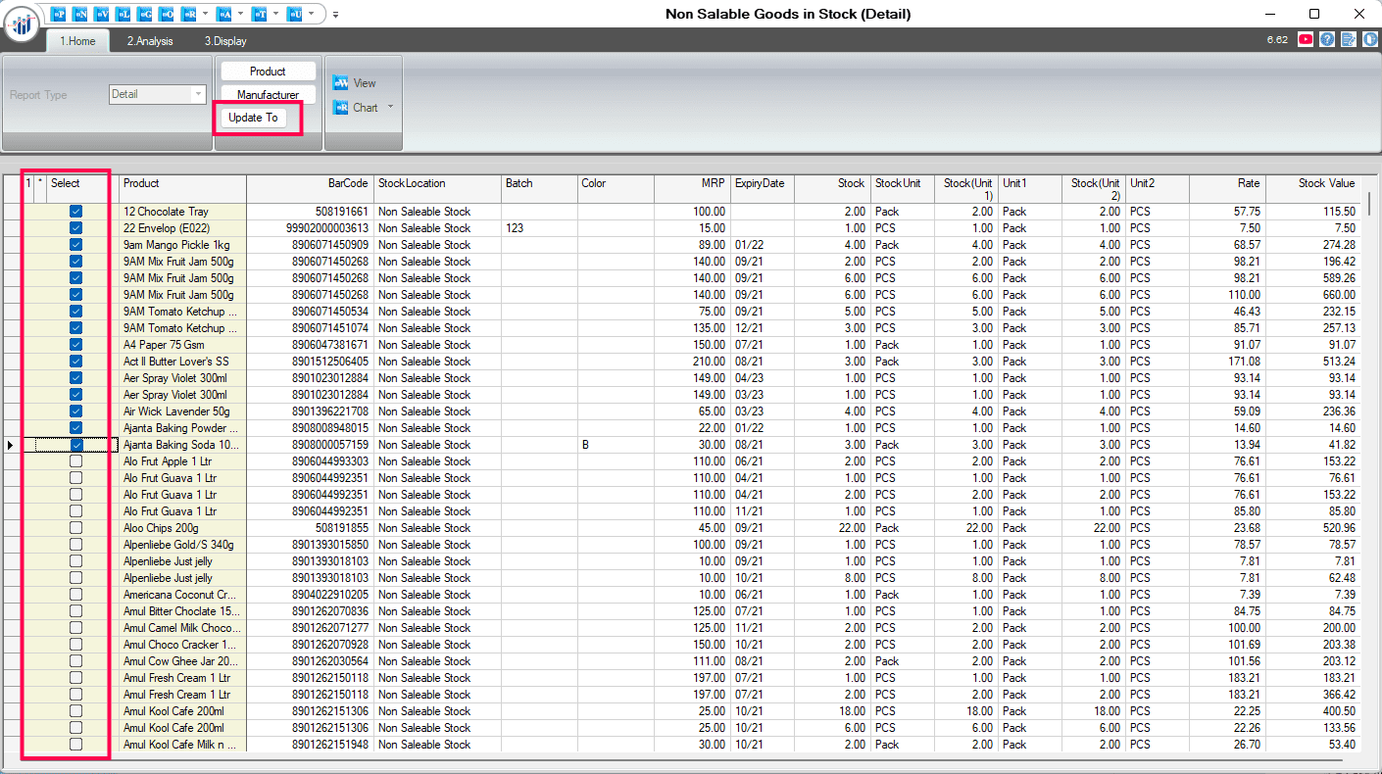1382x774 pixels.
Task: Open the YouTube tutorial icon
Action: 1306,40
